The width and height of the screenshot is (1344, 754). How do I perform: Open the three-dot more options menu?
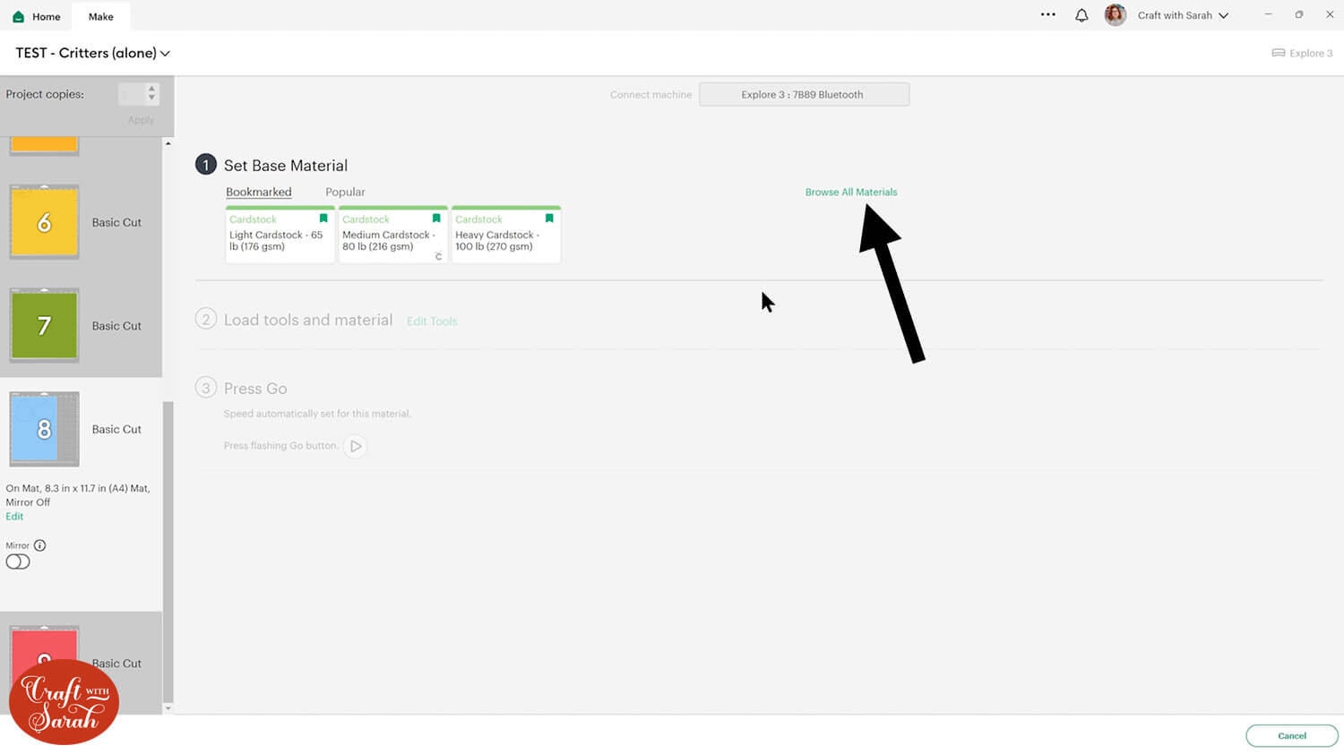[1047, 15]
